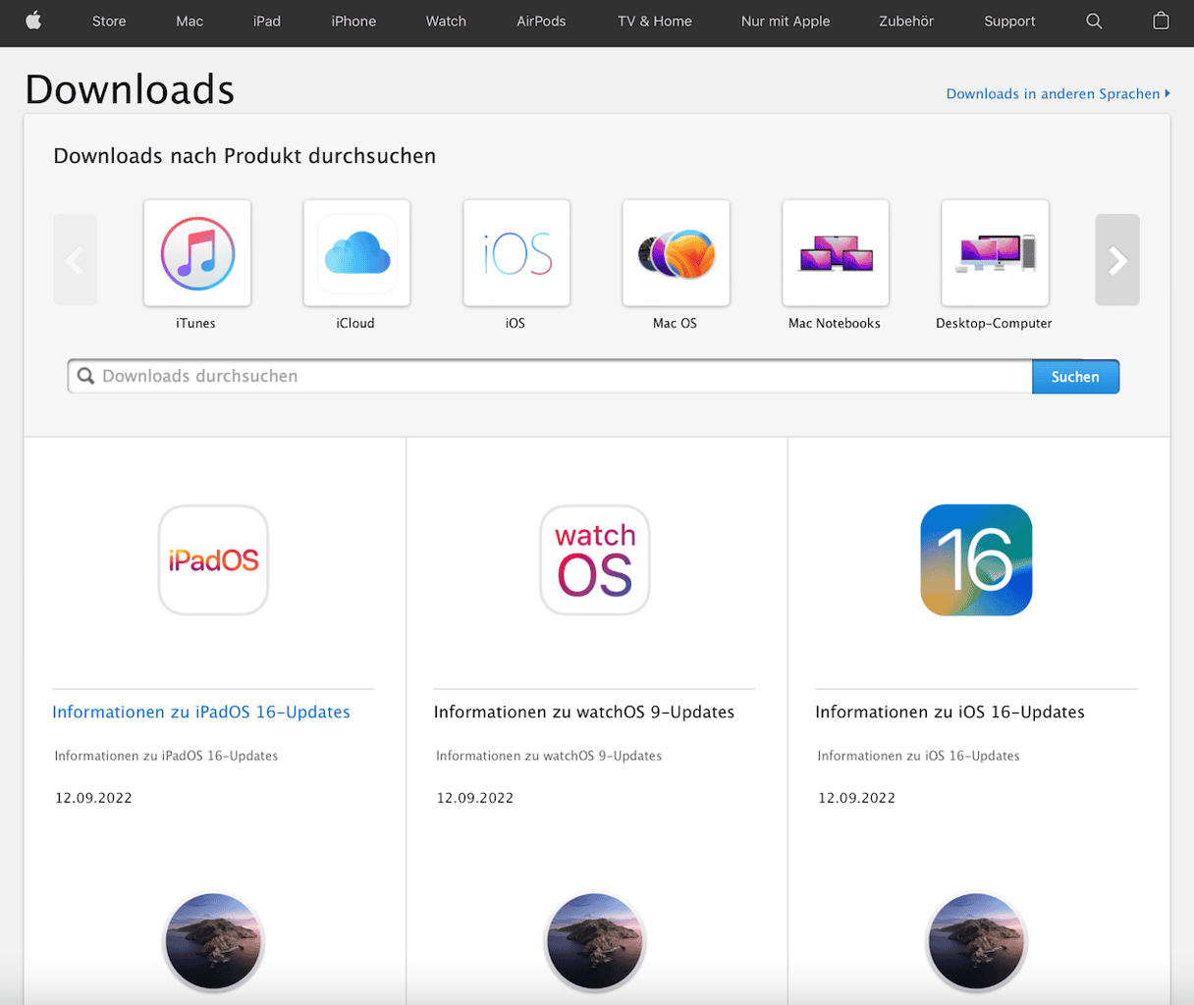1194x1005 pixels.
Task: Click the previous arrow in product carousel
Action: pyautogui.click(x=76, y=260)
